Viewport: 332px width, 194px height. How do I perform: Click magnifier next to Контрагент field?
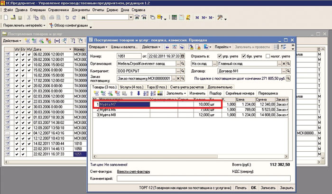[x=183, y=71]
